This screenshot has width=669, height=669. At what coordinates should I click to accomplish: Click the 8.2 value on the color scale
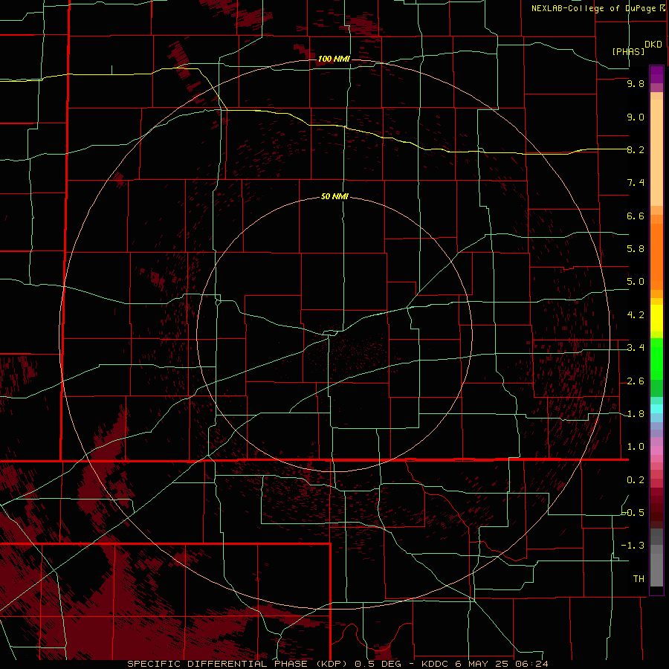636,149
